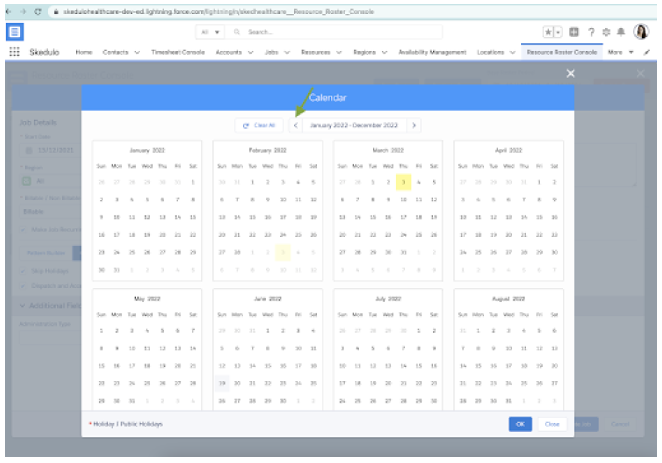Close the modal with the white X icon
This screenshot has height=463, width=662.
pyautogui.click(x=571, y=73)
